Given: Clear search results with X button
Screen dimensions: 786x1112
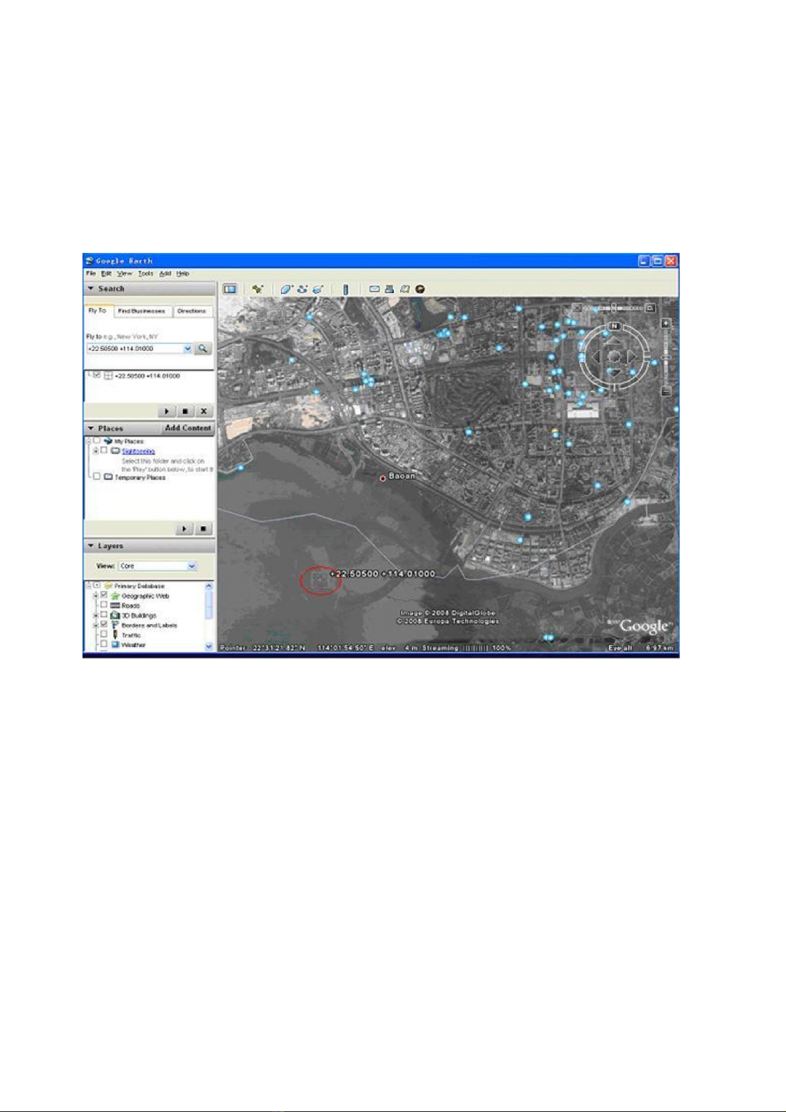Looking at the screenshot, I should [204, 411].
